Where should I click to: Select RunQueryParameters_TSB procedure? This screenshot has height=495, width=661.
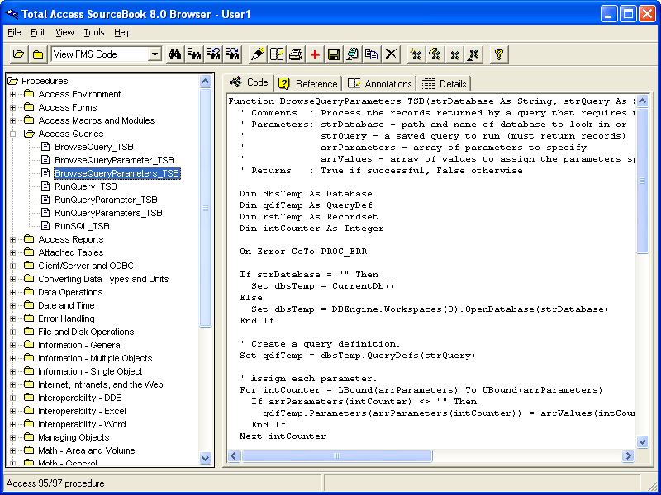pyautogui.click(x=108, y=213)
